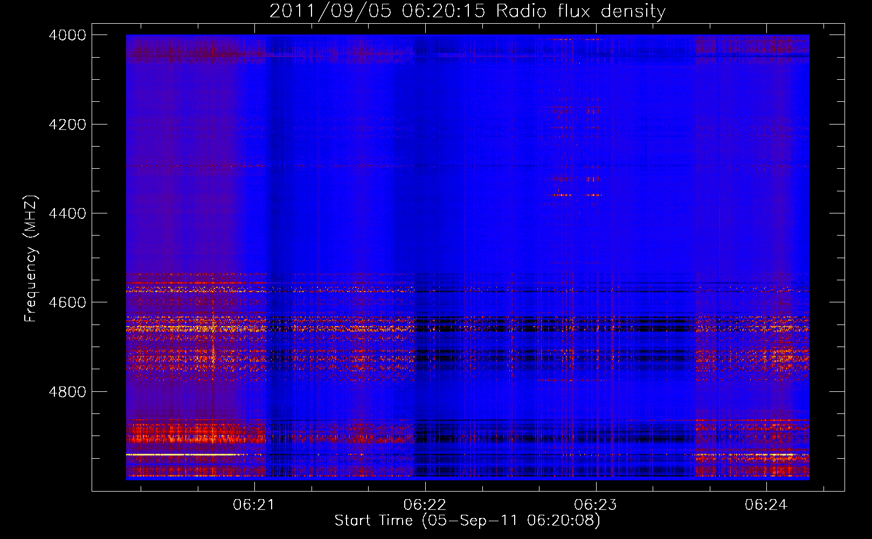Click the 4000 frequency tick label
The width and height of the screenshot is (872, 539).
[x=67, y=35]
